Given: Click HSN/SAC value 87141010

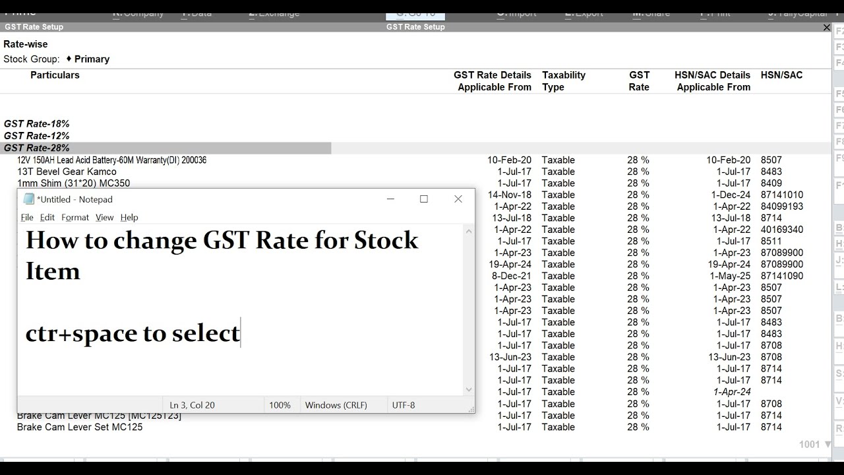Looking at the screenshot, I should tap(782, 195).
